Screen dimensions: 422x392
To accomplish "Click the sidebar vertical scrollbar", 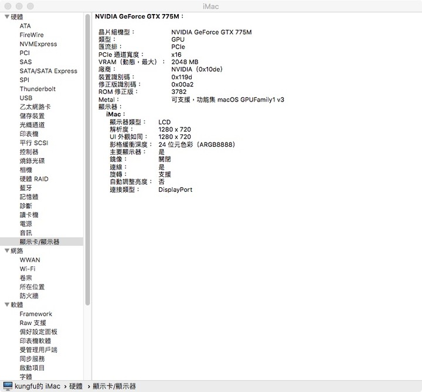I will click(x=87, y=160).
